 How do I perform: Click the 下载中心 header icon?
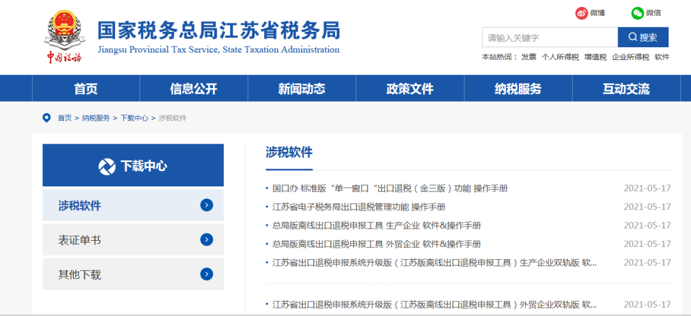107,166
